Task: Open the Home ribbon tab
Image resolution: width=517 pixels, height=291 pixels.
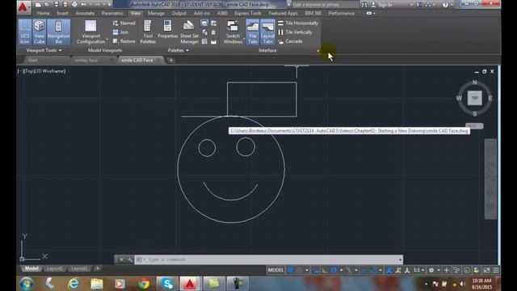Action: click(x=43, y=13)
